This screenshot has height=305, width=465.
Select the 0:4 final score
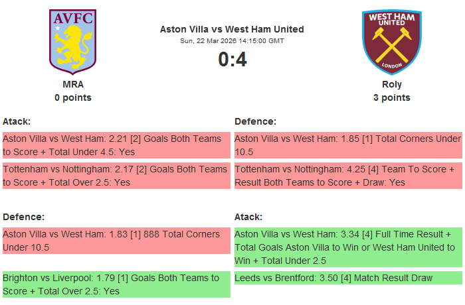pos(232,60)
